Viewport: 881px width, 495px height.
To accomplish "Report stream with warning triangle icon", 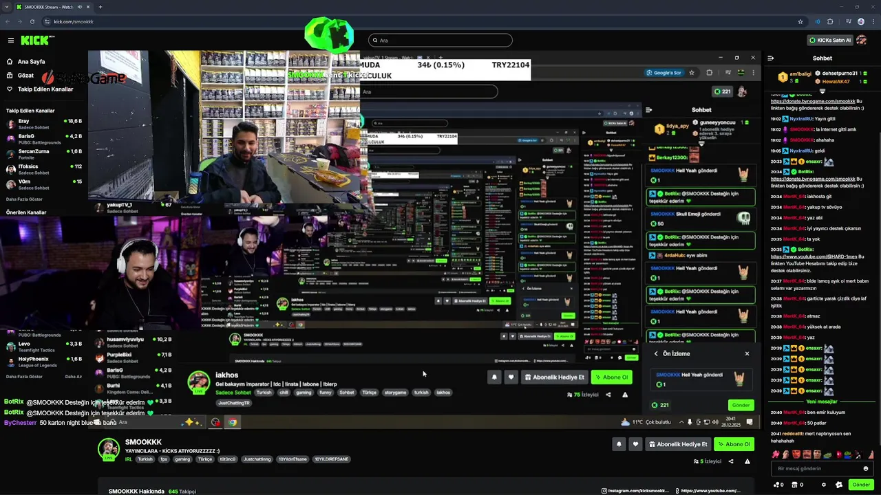I will pyautogui.click(x=747, y=461).
